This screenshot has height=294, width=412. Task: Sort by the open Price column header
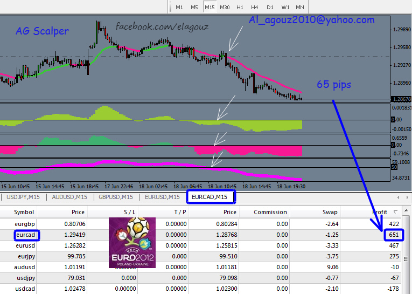(78, 212)
